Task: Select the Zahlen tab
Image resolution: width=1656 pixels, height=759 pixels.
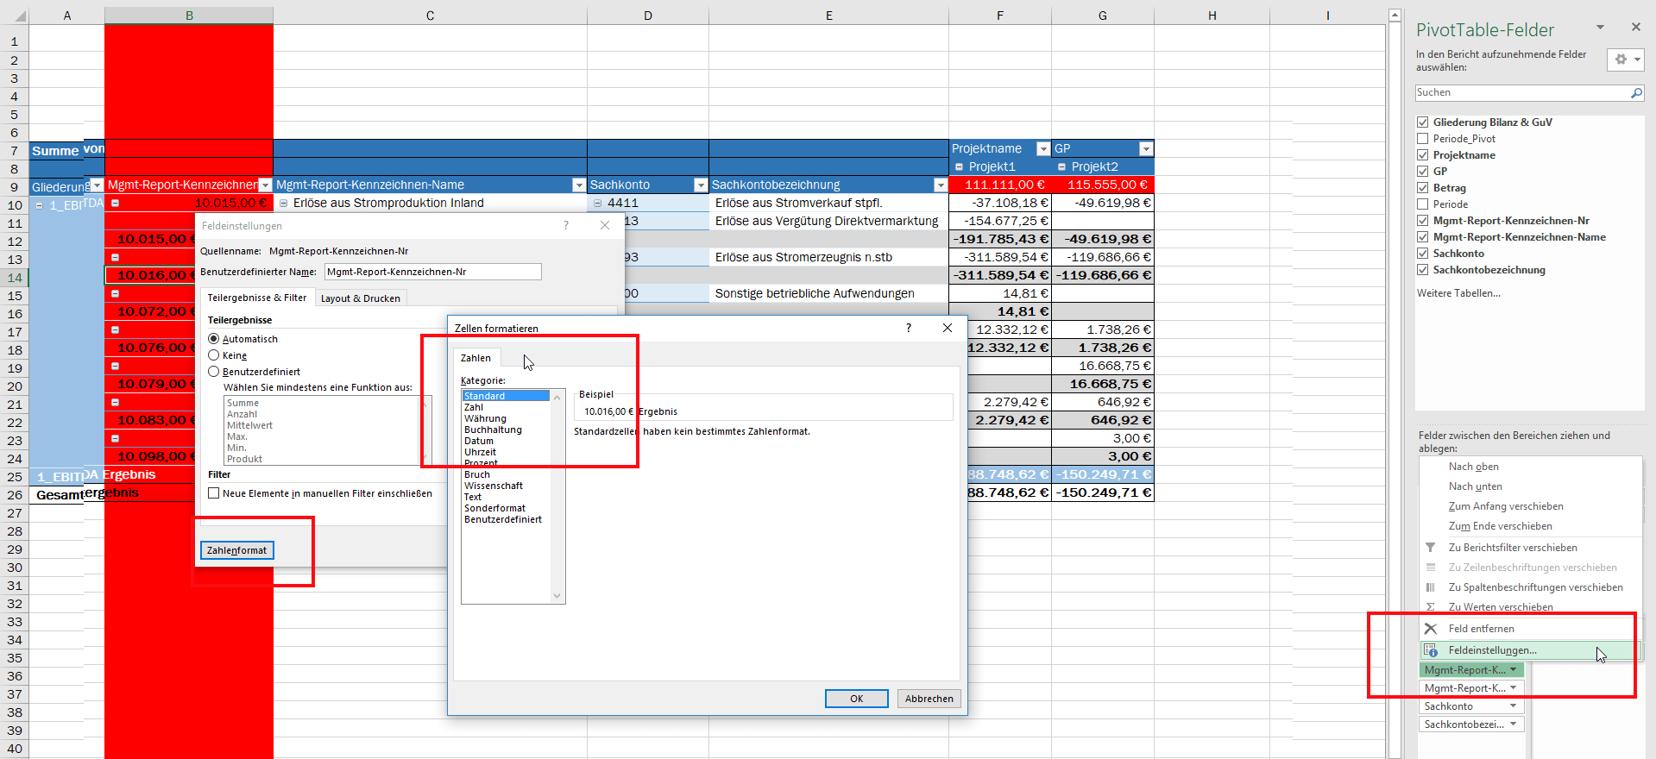Action: coord(475,358)
